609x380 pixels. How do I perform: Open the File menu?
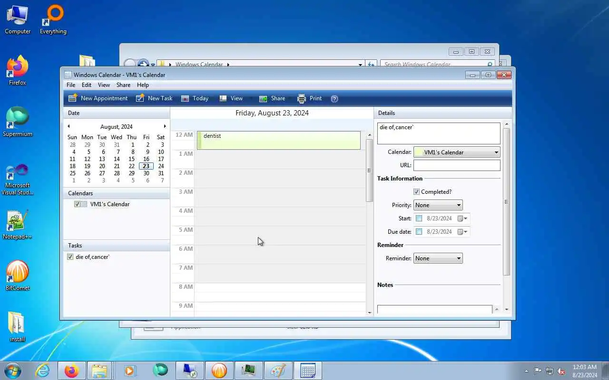(x=71, y=85)
